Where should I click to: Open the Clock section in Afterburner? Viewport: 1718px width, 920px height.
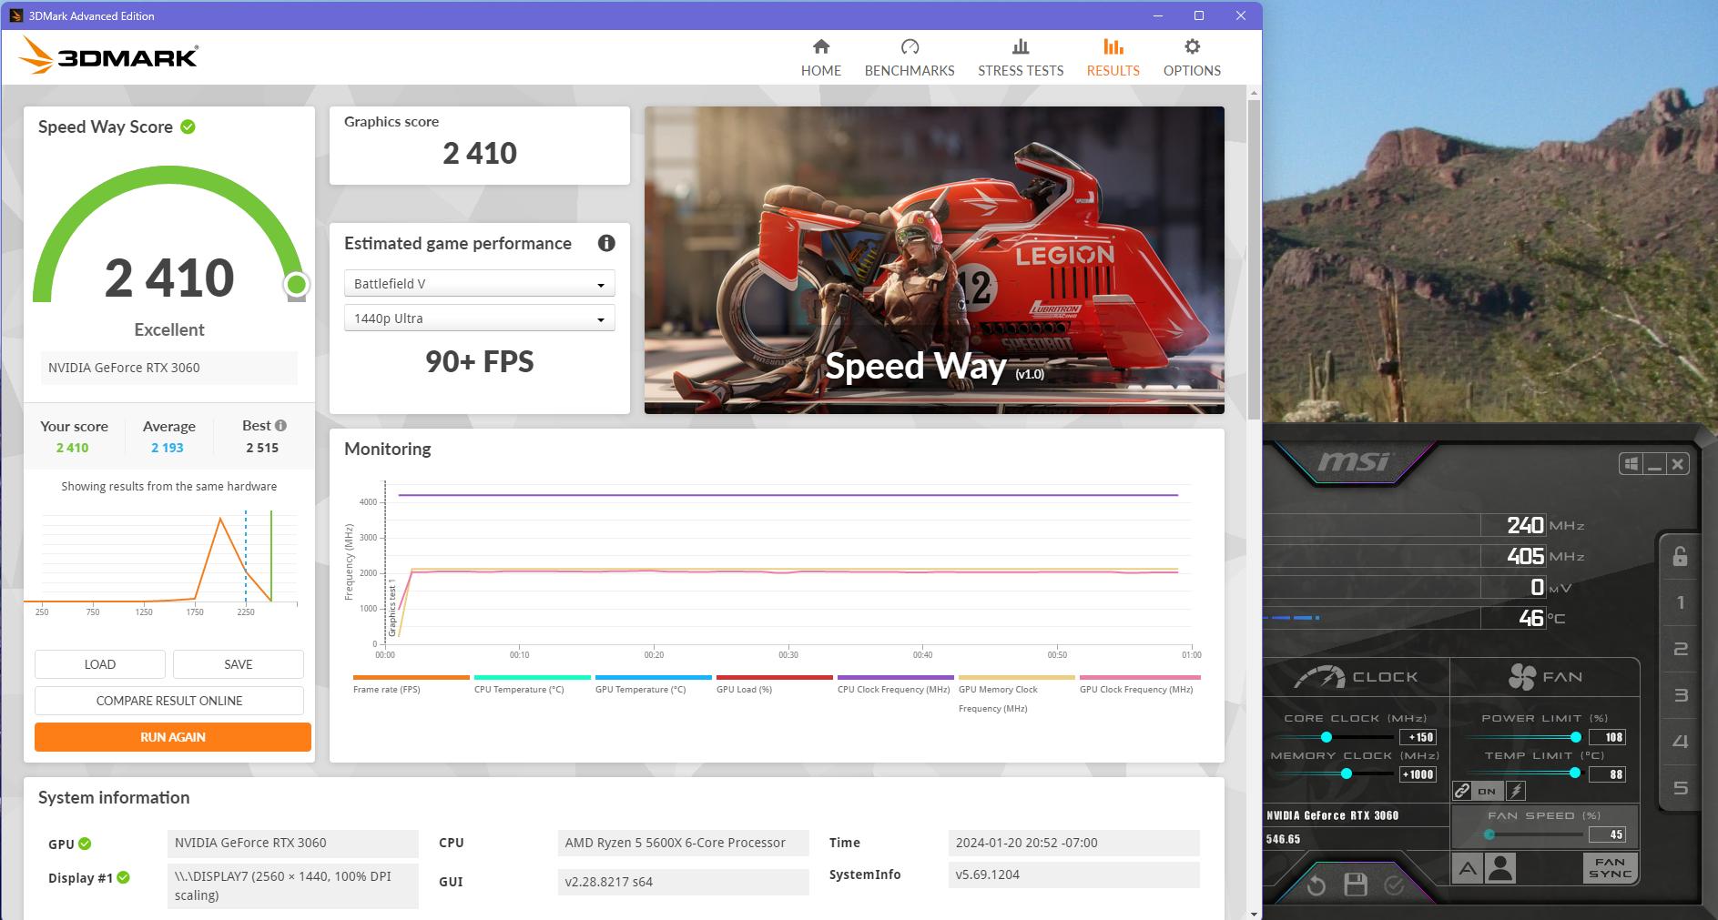coord(1356,677)
